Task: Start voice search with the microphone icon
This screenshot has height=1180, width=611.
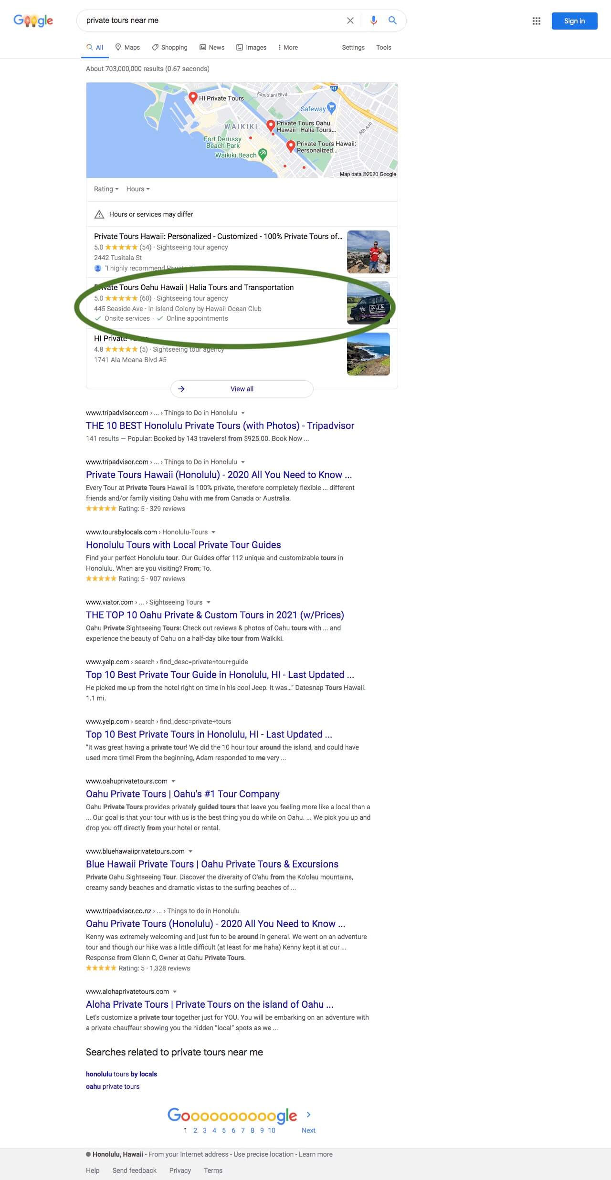Action: [374, 21]
